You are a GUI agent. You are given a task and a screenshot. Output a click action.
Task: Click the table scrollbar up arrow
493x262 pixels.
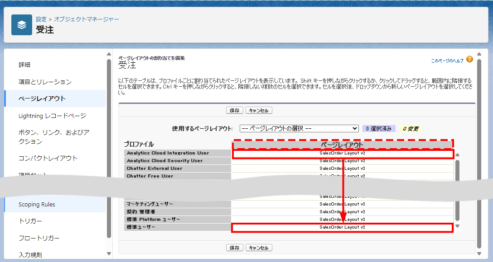[x=457, y=155]
